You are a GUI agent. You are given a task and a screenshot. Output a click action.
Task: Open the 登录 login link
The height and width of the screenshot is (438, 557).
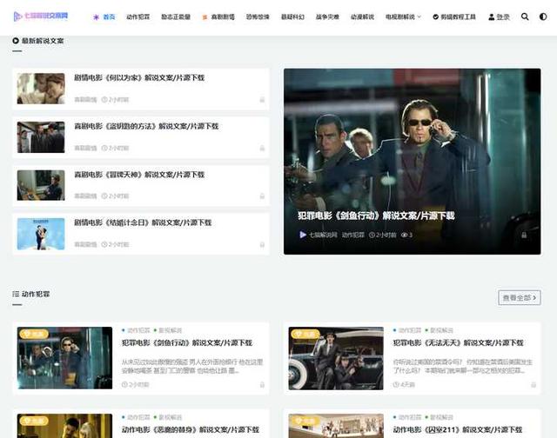coord(500,17)
